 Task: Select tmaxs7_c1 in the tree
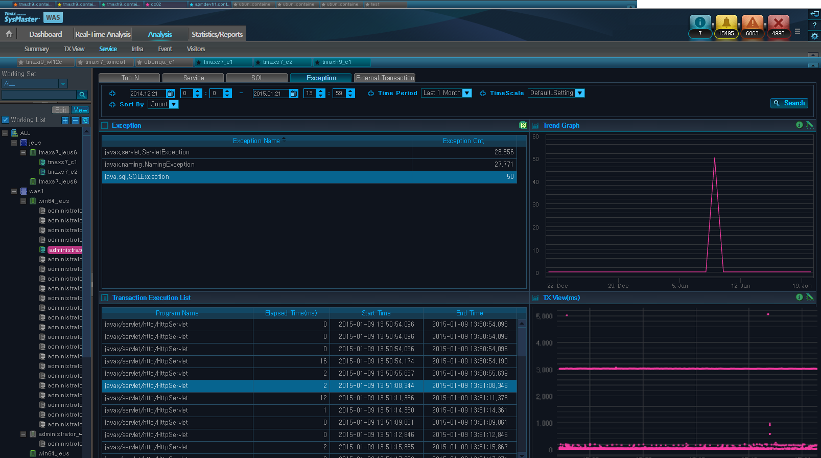(x=62, y=162)
